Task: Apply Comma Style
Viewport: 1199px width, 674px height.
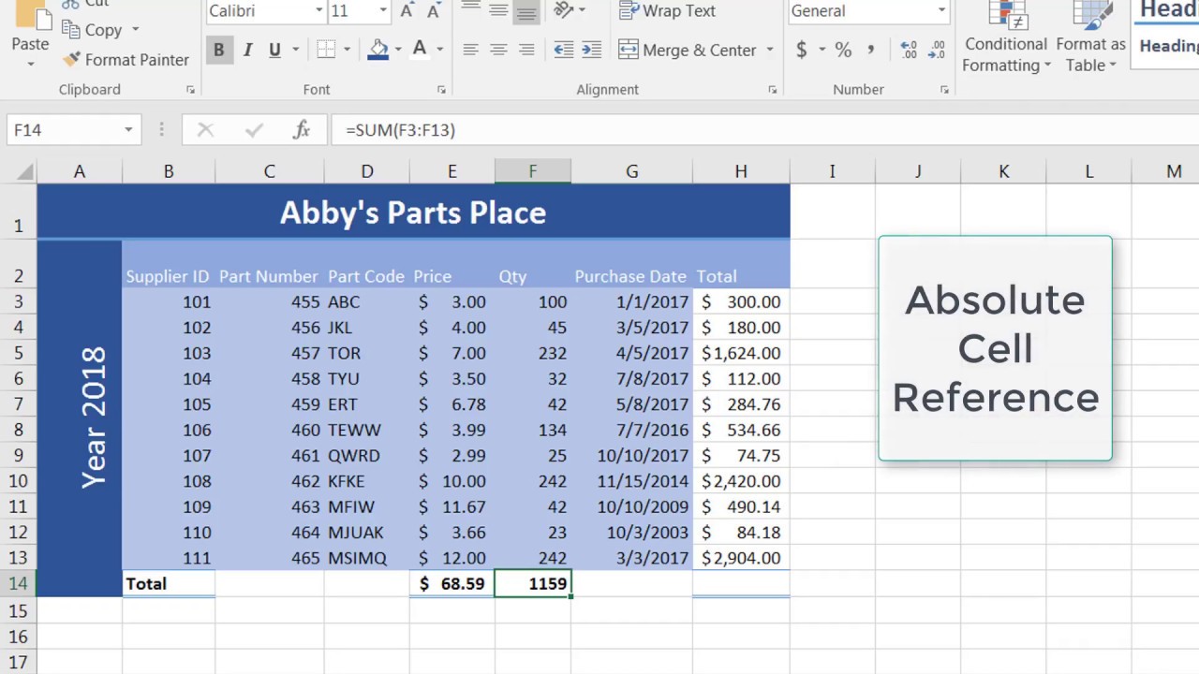Action: (x=871, y=50)
